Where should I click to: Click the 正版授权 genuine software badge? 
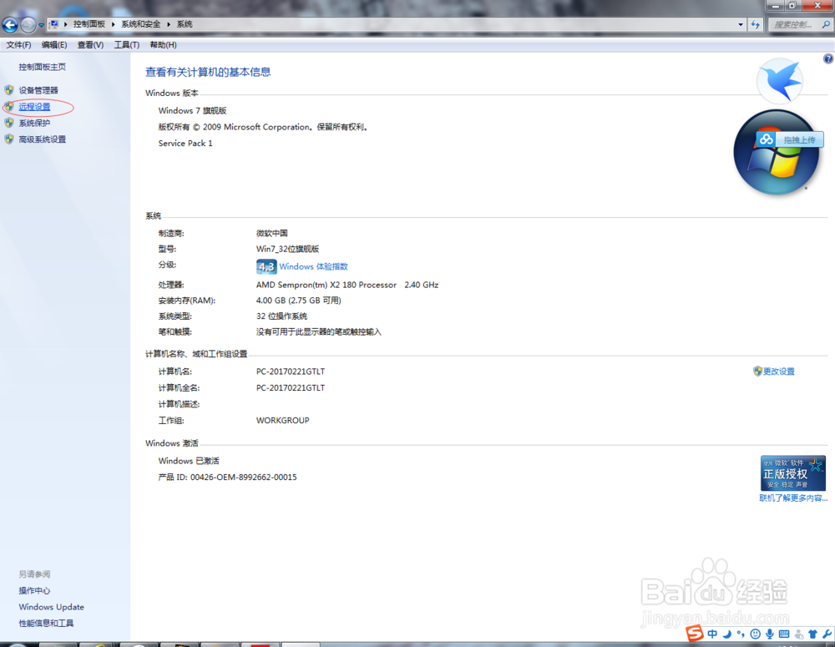(793, 473)
